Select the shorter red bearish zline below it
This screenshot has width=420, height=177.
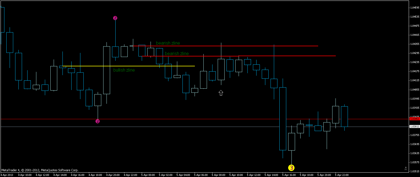261,56
